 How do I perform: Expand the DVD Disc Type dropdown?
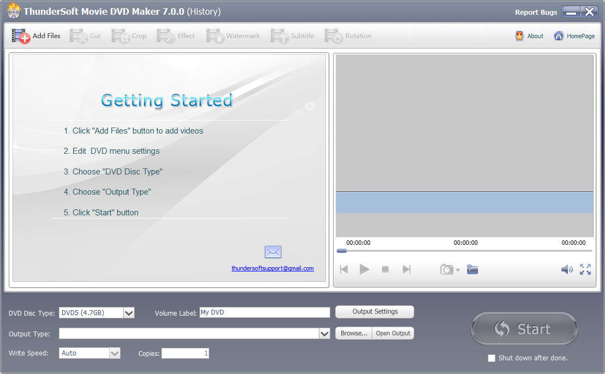[x=129, y=312]
